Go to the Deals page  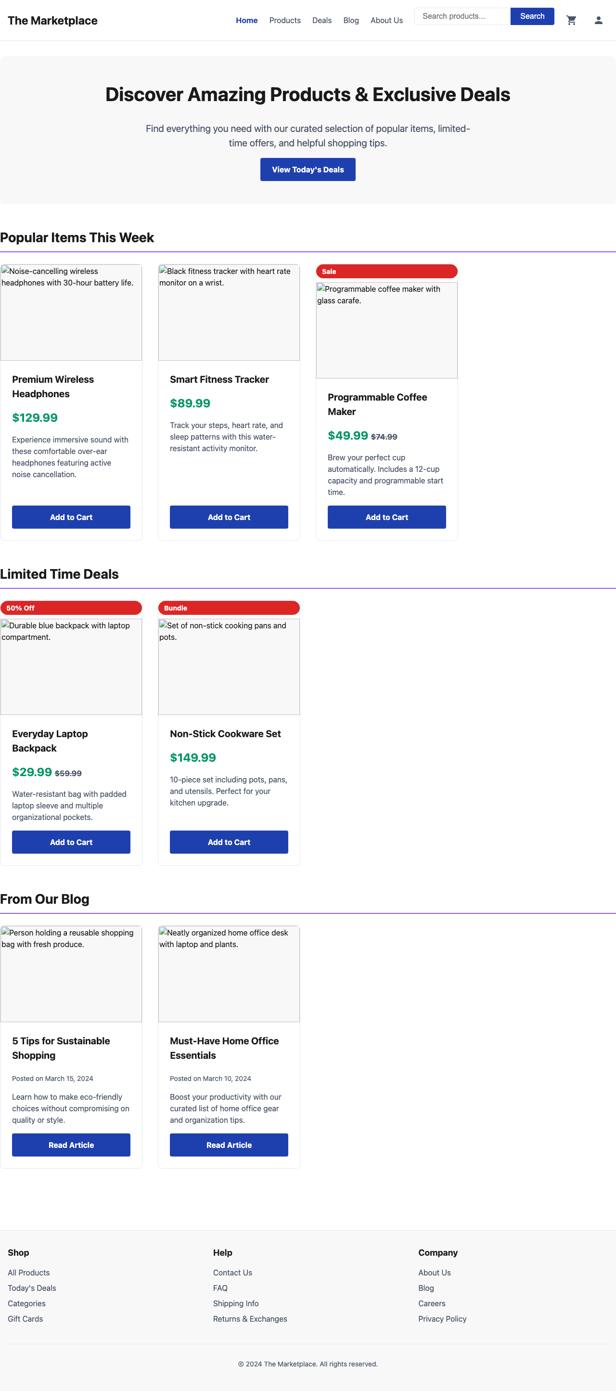[x=321, y=20]
